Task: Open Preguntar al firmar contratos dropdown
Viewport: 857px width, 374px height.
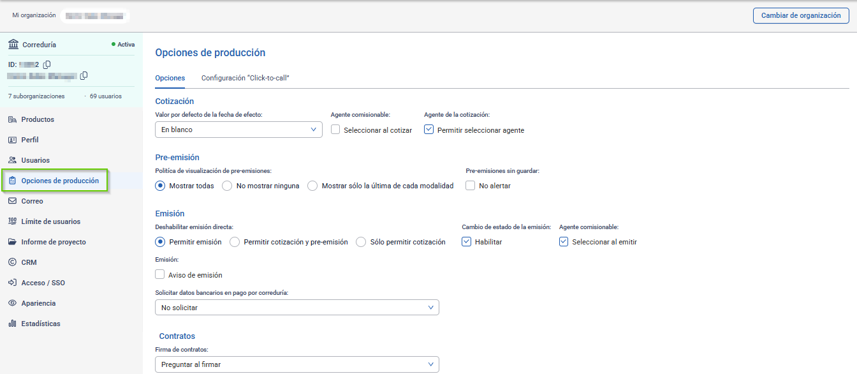Action: click(297, 364)
